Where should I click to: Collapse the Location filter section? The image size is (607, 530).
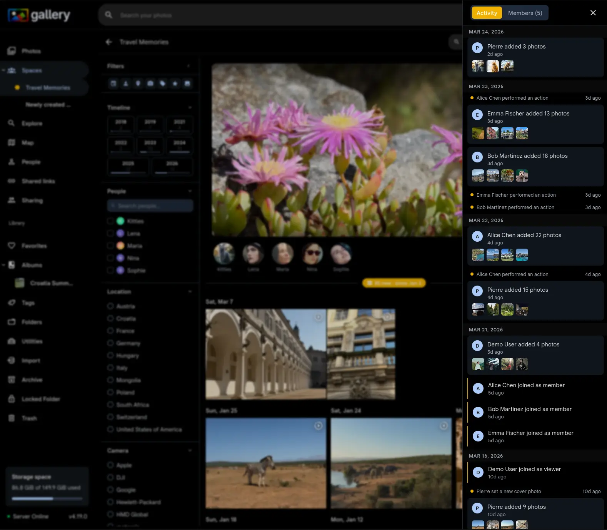(x=190, y=292)
